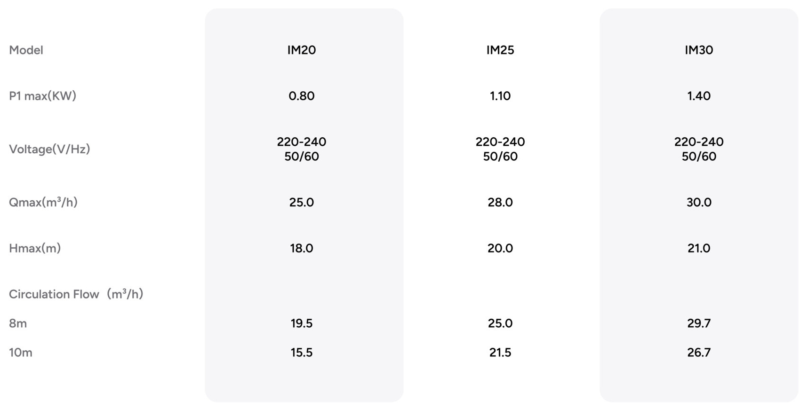Click the "10m" row label

tap(21, 353)
